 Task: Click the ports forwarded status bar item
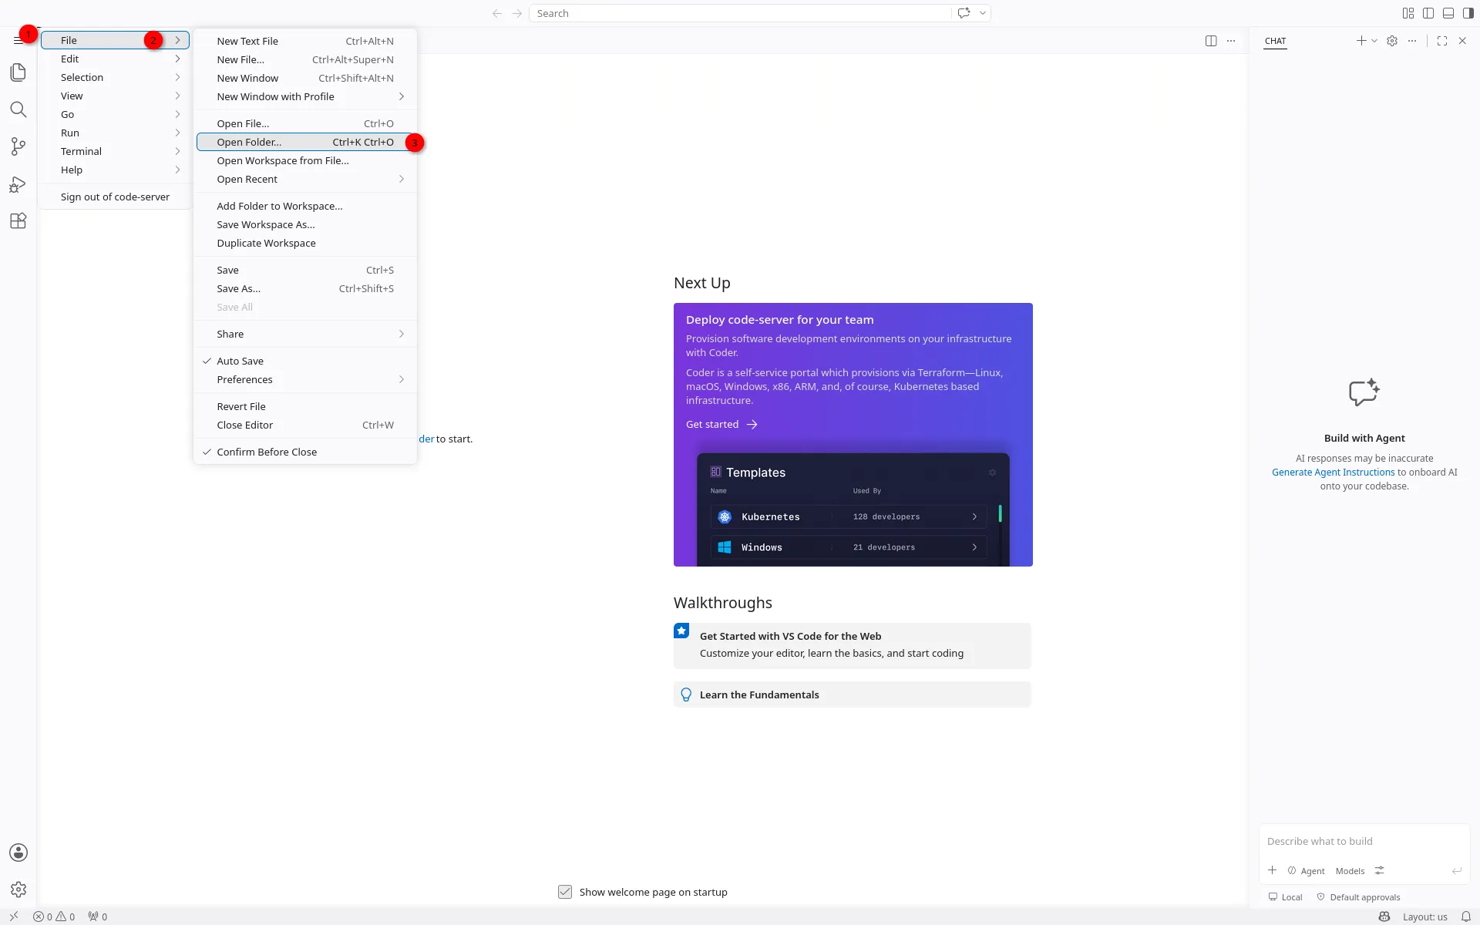tap(98, 917)
